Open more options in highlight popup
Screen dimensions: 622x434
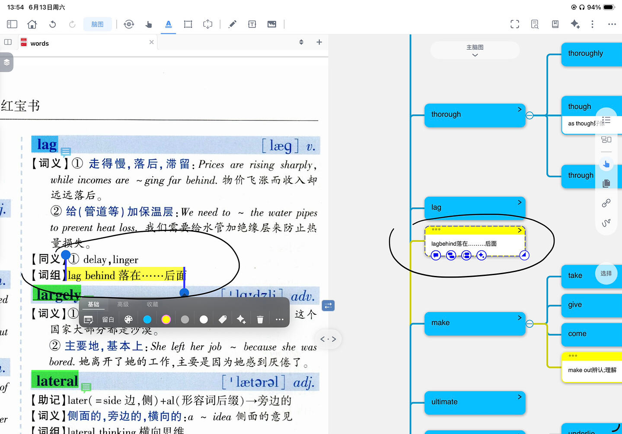click(x=279, y=320)
